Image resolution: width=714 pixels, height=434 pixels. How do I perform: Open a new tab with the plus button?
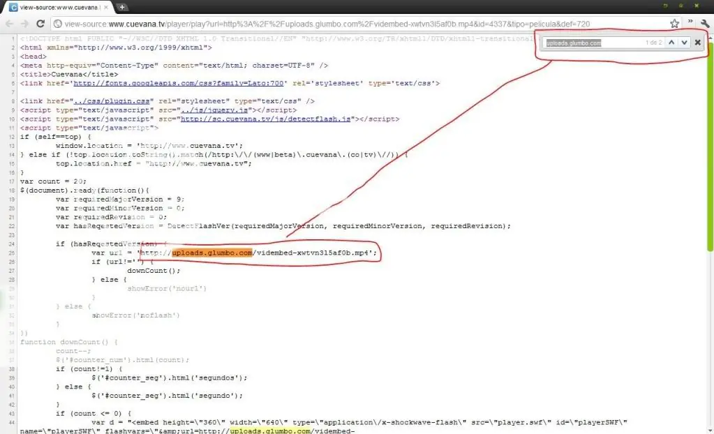(122, 7)
